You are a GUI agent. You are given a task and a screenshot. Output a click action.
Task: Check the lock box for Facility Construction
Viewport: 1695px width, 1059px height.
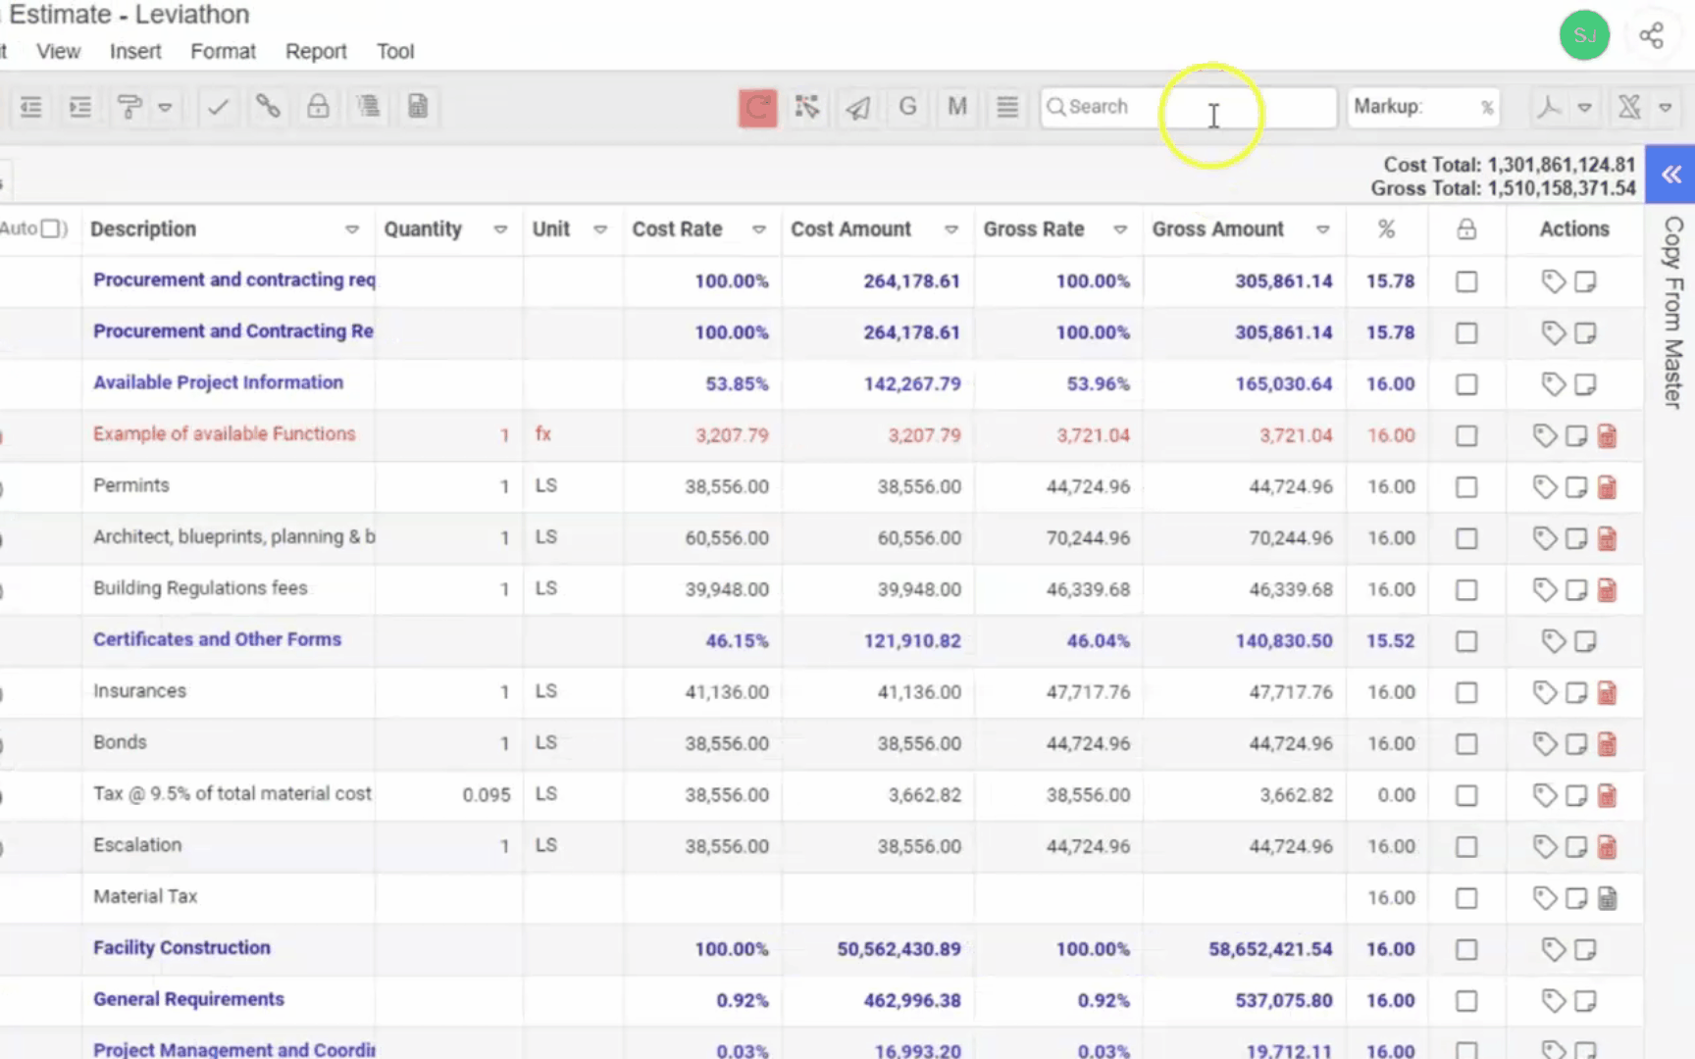pos(1466,950)
